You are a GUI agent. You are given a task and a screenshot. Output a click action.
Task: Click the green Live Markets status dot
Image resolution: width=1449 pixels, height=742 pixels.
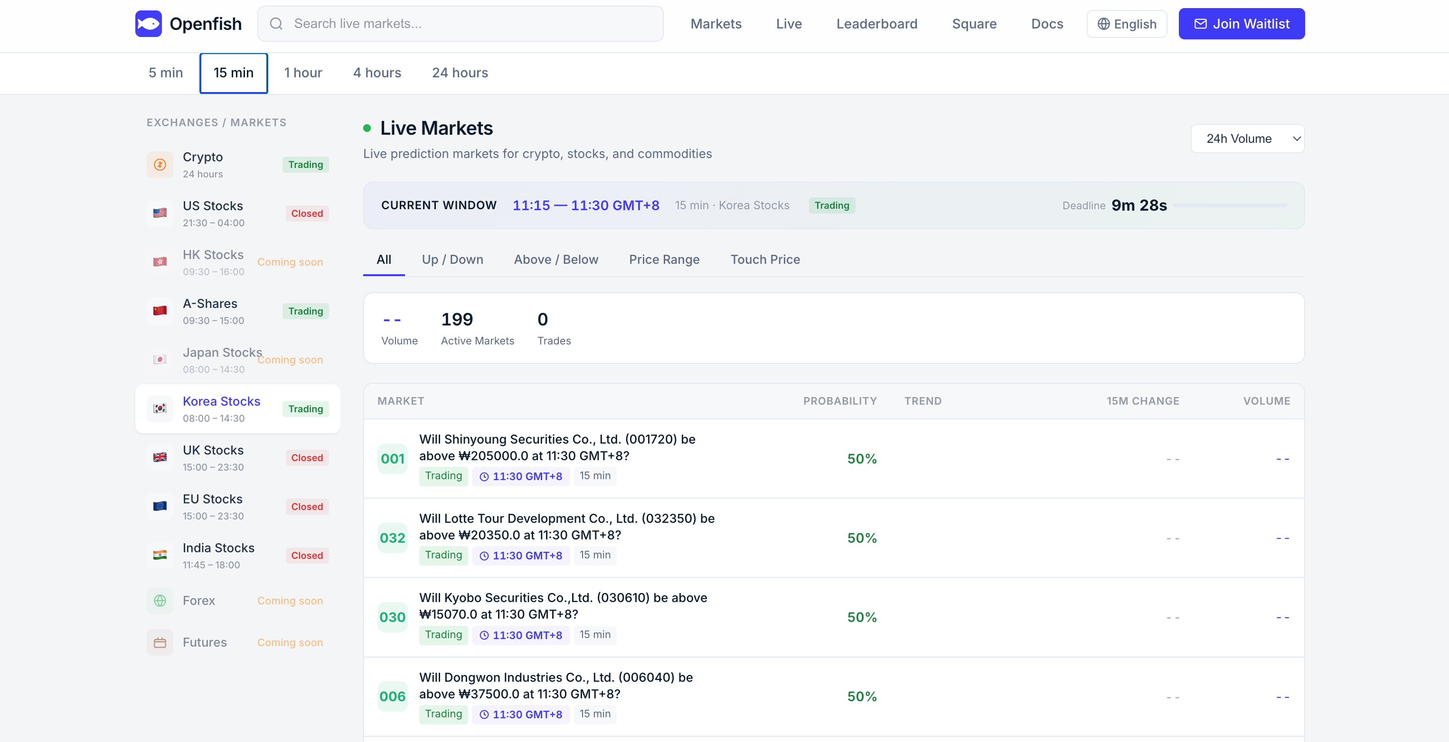367,128
